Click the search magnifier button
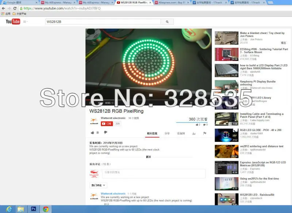Viewport: 292px width, 213px height. pyautogui.click(x=167, y=22)
